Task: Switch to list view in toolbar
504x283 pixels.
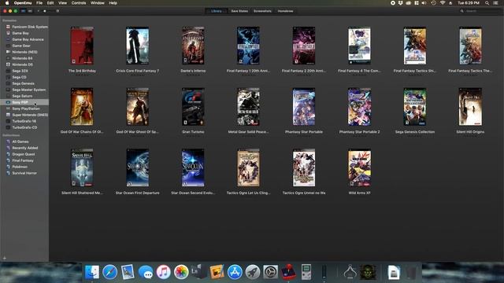Action: point(30,11)
